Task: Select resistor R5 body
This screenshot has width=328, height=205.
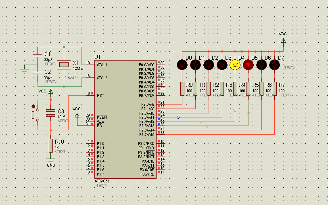Action: click(248, 89)
